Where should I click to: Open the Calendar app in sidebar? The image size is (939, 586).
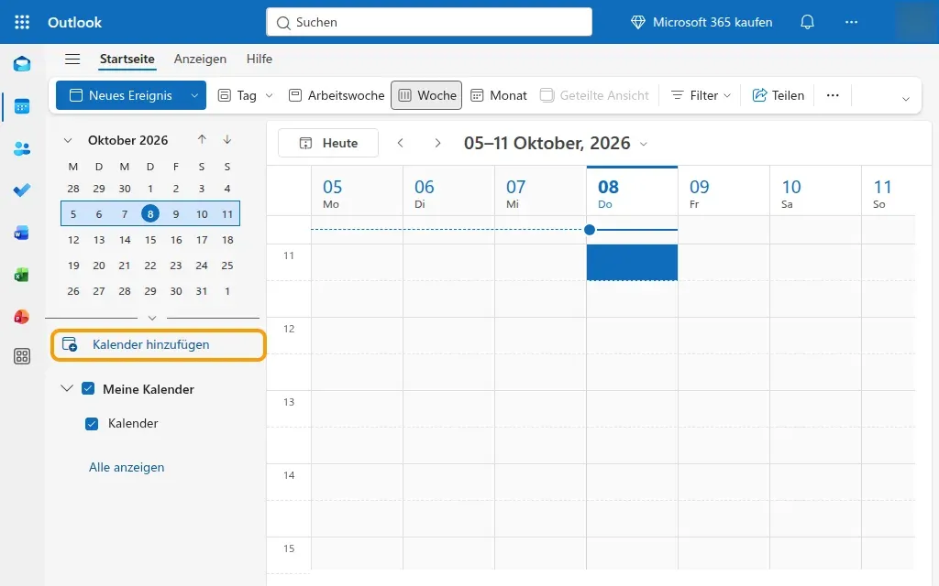pyautogui.click(x=22, y=106)
